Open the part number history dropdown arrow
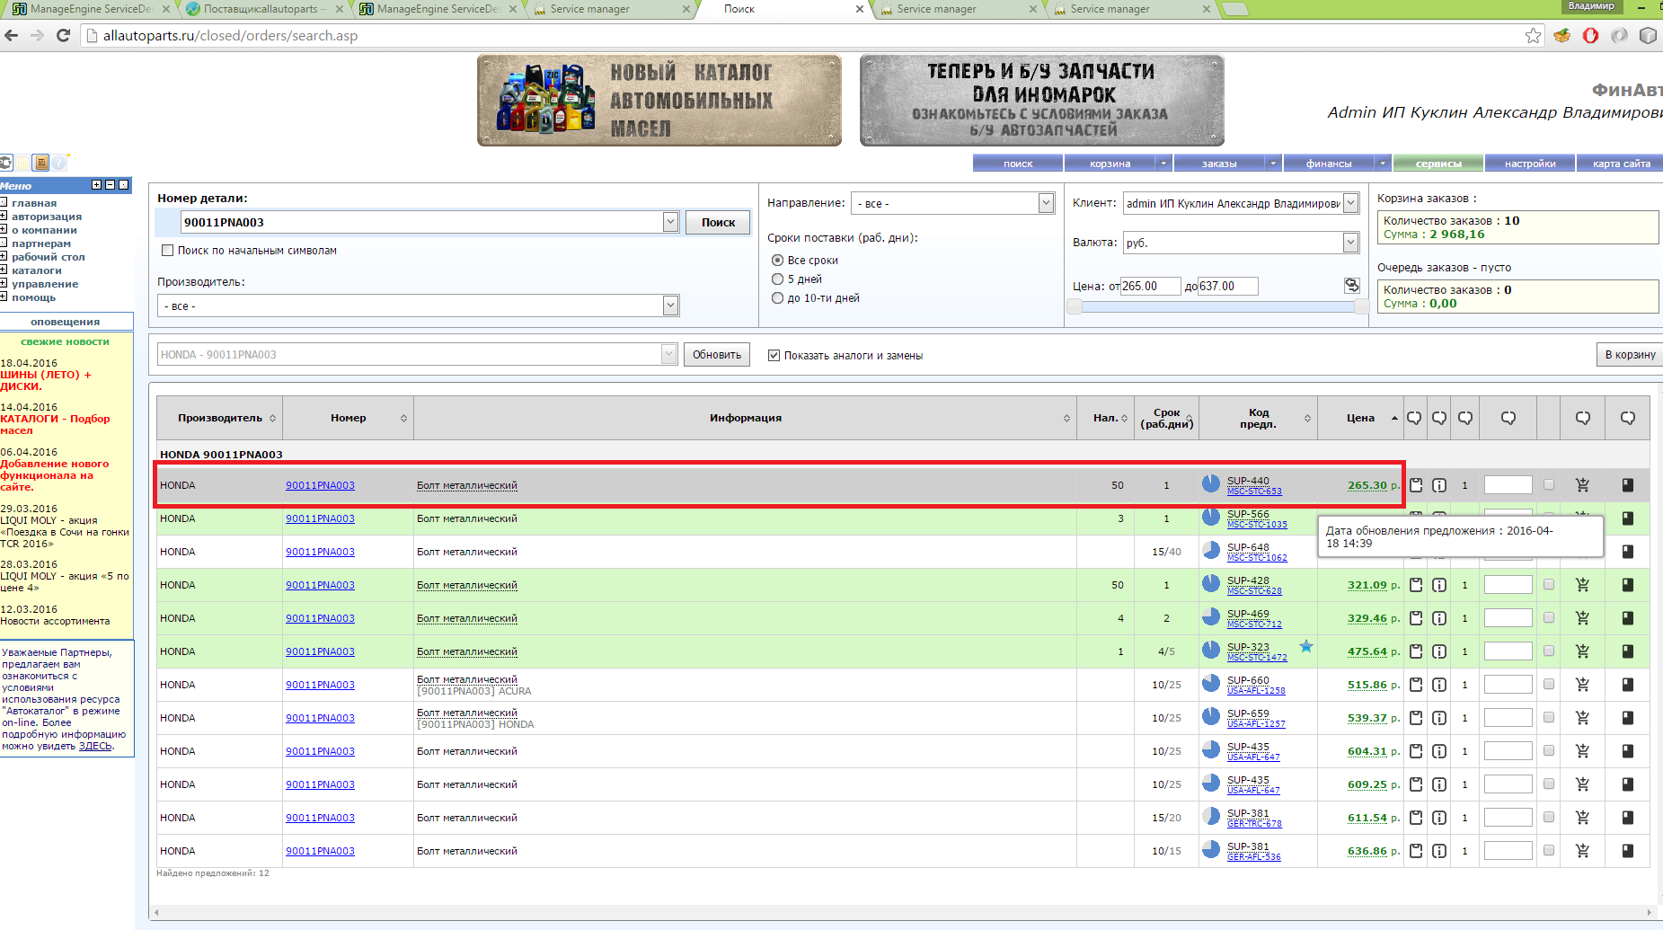1663x930 pixels. pos(670,222)
